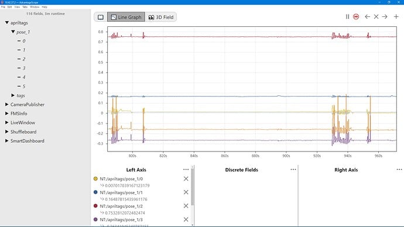404x227 pixels.
Task: Select field 3 under pose_1
Action: 23,68
